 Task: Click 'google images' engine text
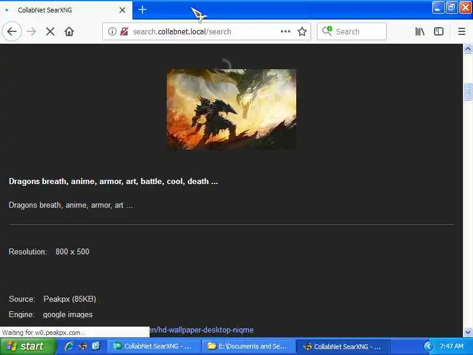pos(67,314)
